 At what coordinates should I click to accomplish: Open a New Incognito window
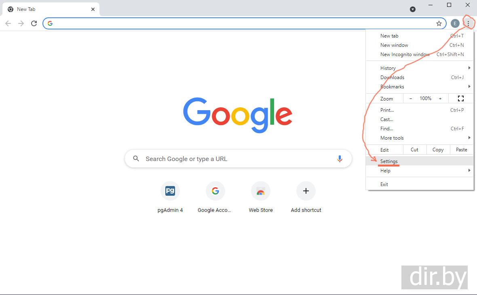(420, 54)
